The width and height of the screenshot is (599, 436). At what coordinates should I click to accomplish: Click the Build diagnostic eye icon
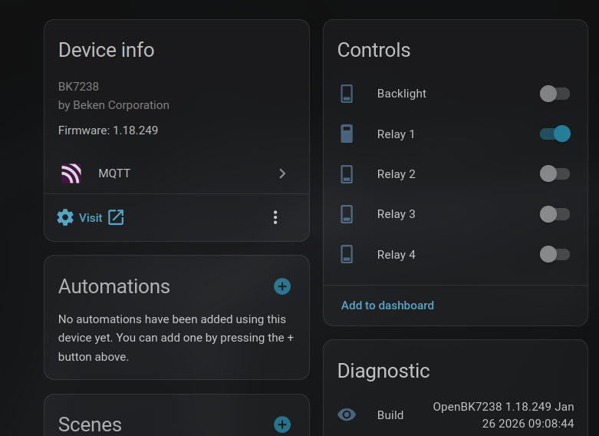click(347, 415)
